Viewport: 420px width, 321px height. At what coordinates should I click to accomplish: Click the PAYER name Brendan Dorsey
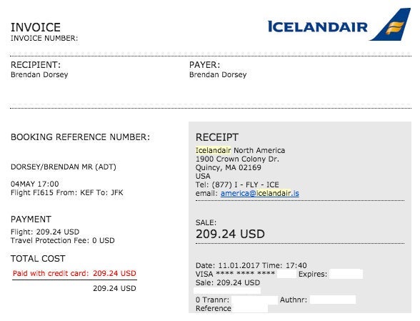[x=218, y=74]
